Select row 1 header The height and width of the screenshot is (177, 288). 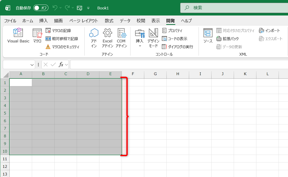(5, 83)
